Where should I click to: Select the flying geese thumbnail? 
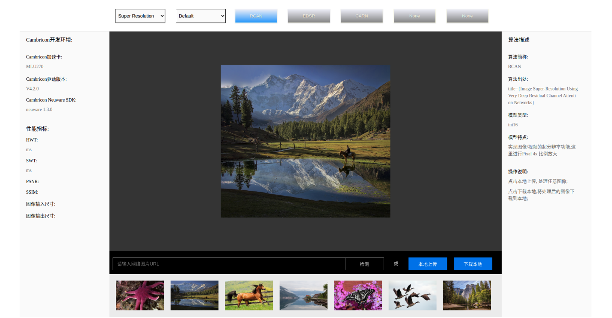point(412,295)
